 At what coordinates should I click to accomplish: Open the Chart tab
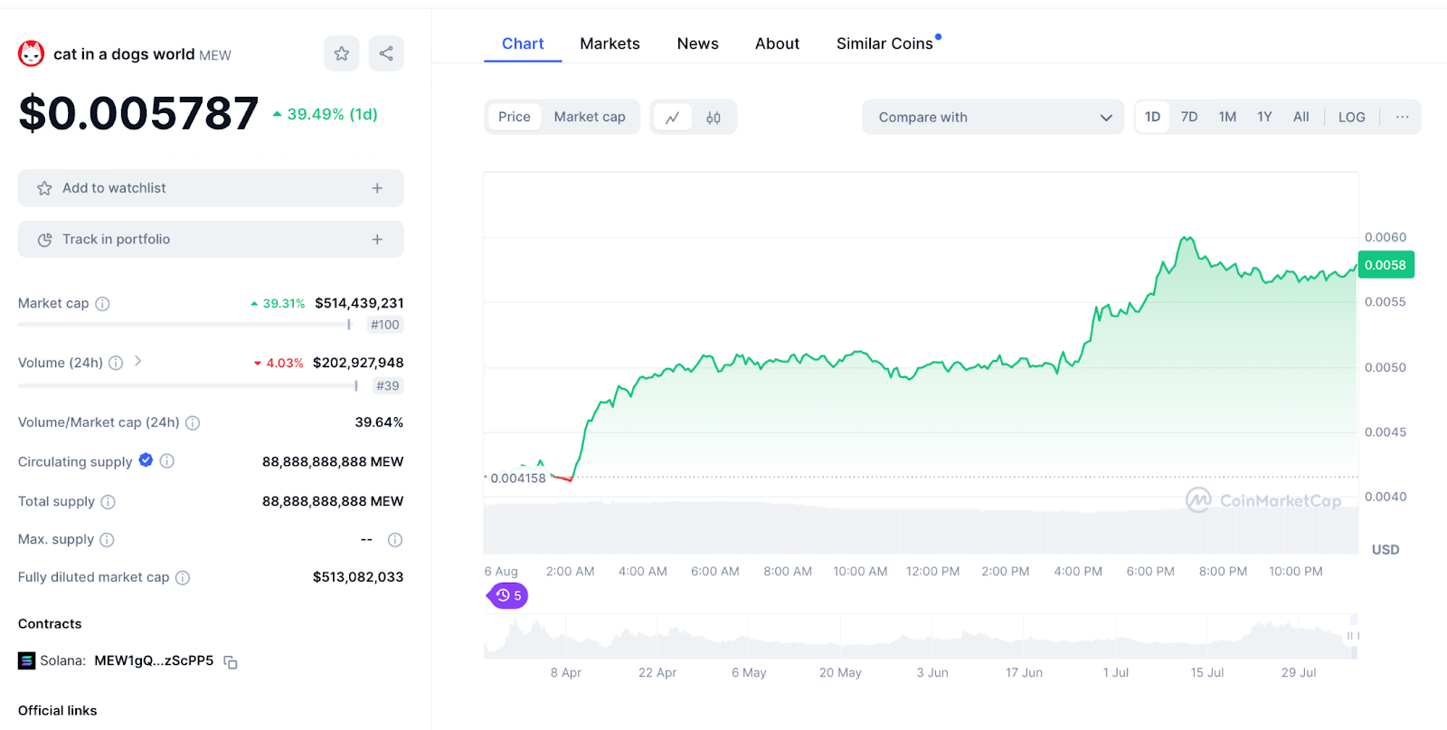[x=523, y=43]
